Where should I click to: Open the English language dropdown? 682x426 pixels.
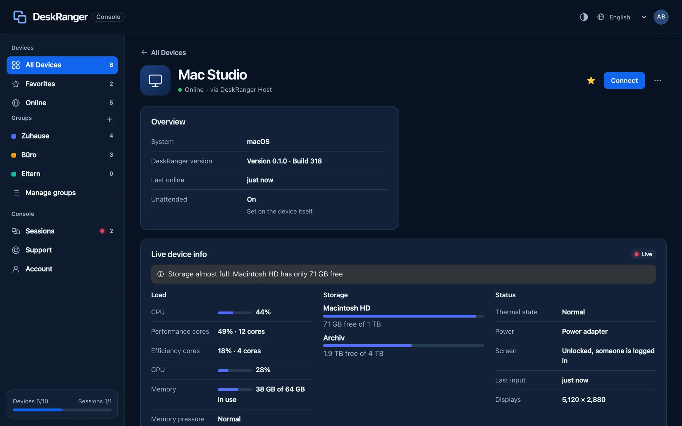click(x=622, y=17)
